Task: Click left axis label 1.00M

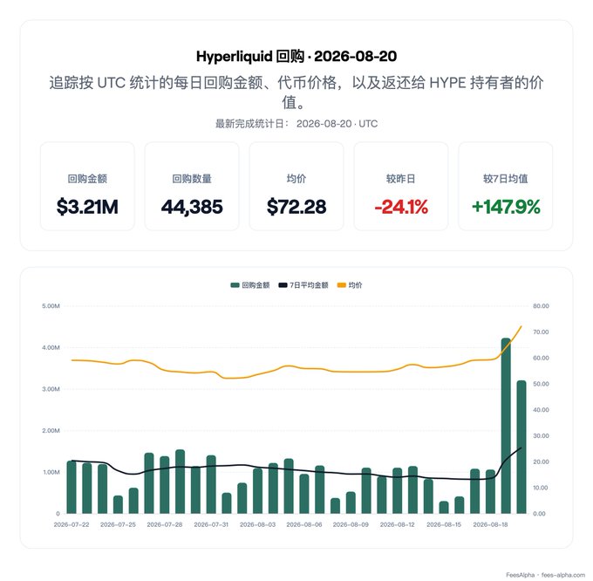Action: (51, 472)
